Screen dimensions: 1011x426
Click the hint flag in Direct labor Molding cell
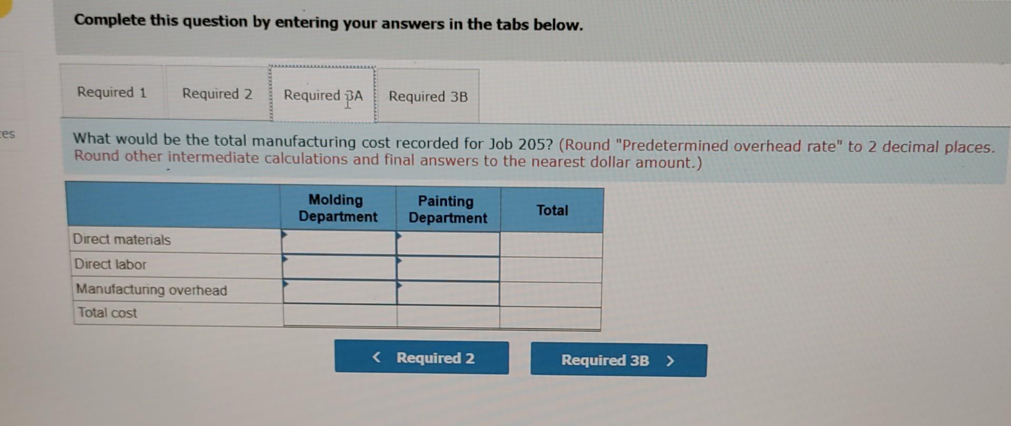[x=284, y=259]
